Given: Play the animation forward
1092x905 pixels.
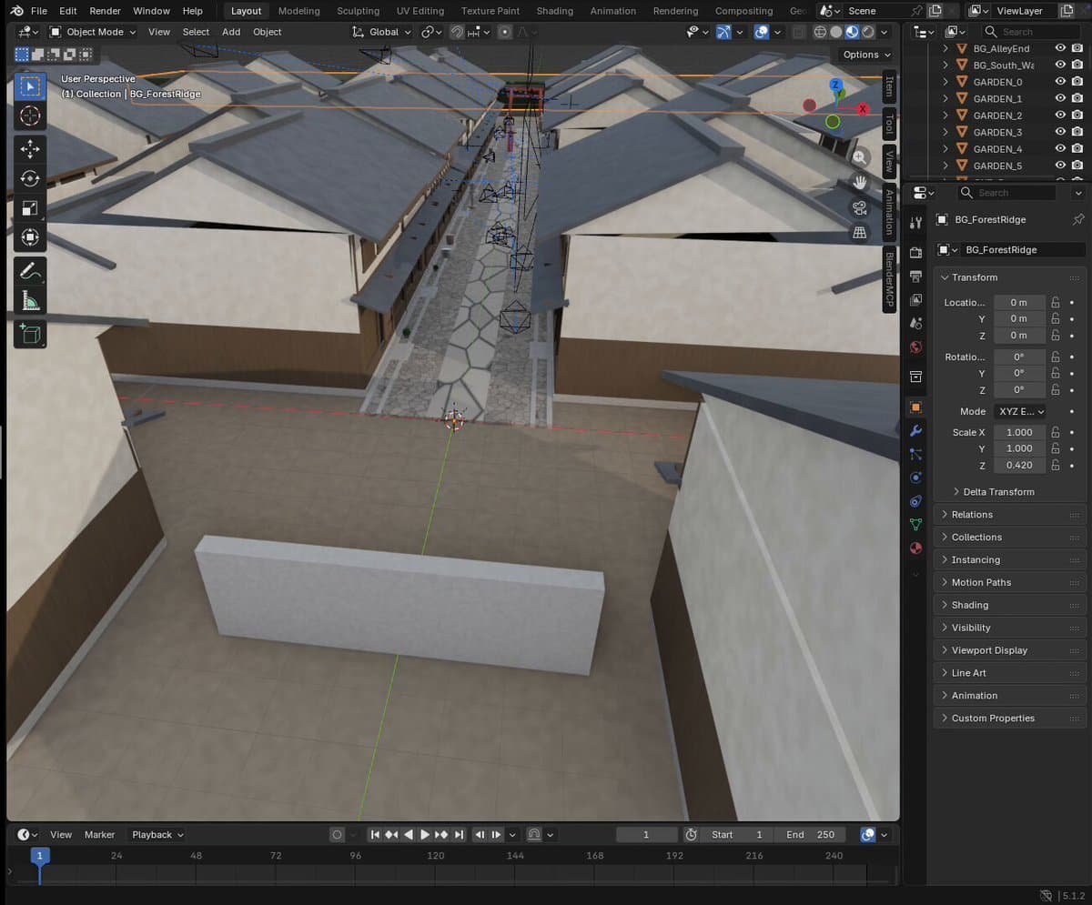Looking at the screenshot, I should point(424,834).
